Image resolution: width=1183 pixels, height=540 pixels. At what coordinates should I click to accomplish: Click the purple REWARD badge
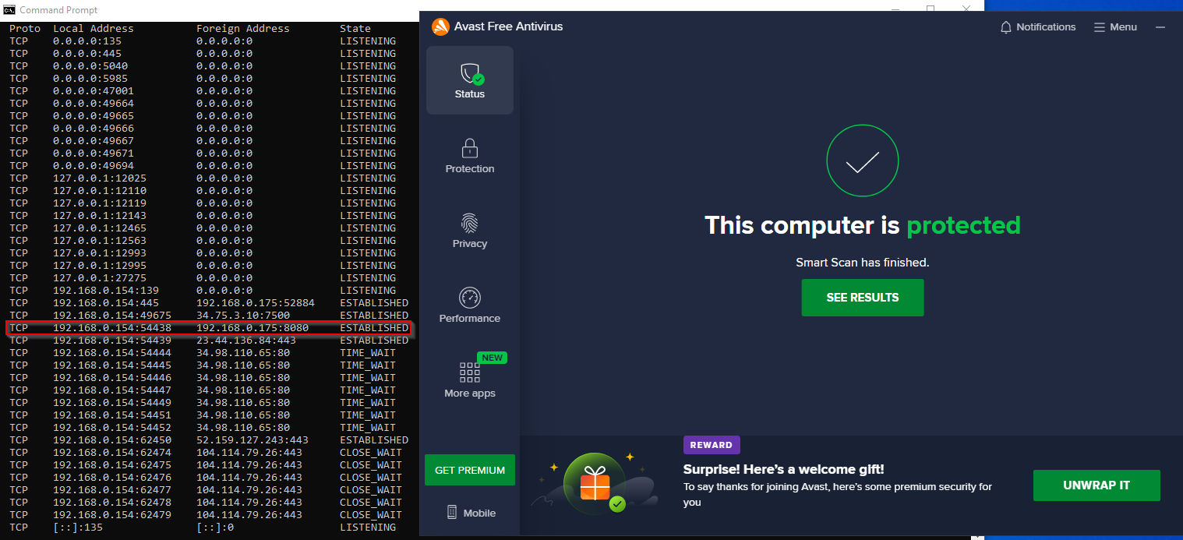click(711, 445)
